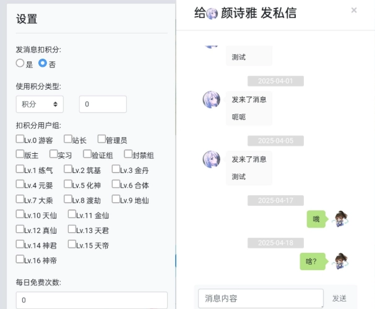Click 测试 text under 2025-04-05
Viewport: 375px width, 309px height.
[239, 177]
